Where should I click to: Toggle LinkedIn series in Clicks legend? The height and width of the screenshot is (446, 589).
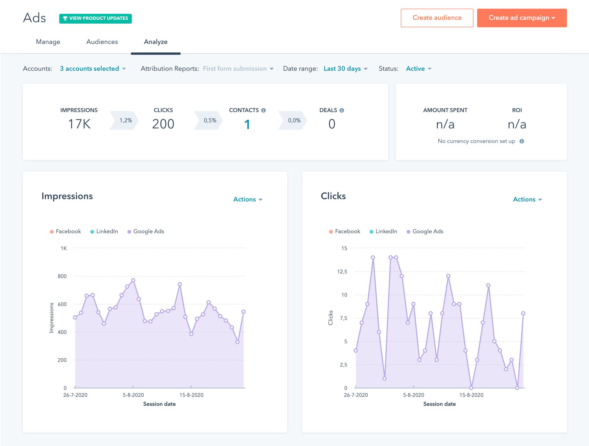(x=383, y=231)
